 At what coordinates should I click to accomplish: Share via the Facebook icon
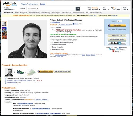coord(120,48)
